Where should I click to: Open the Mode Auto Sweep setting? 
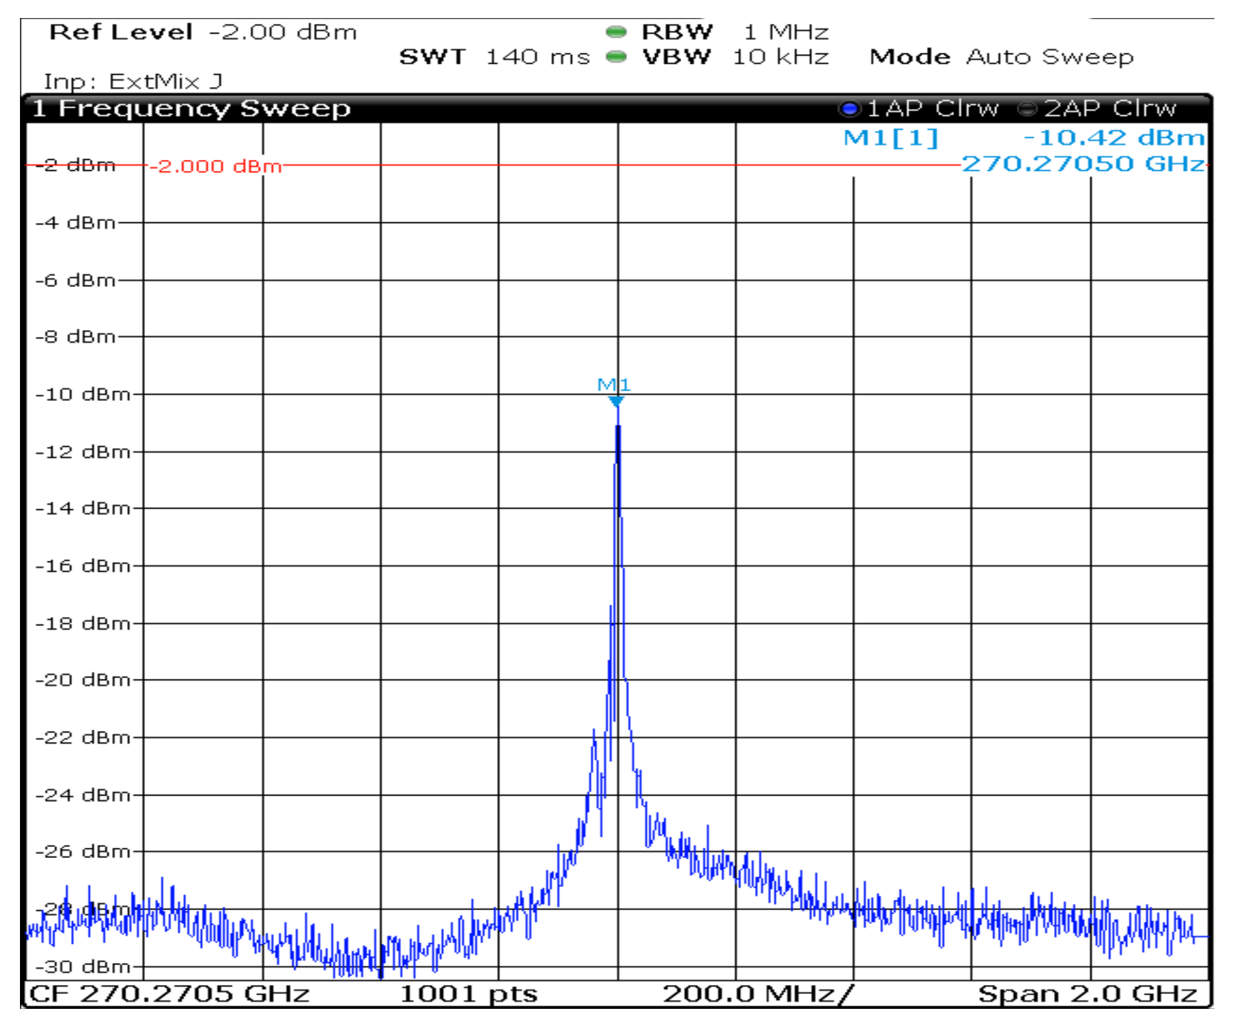[1001, 57]
